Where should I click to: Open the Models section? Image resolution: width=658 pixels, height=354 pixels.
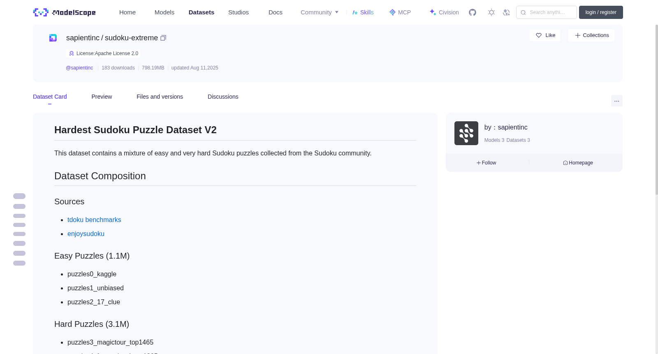click(164, 12)
